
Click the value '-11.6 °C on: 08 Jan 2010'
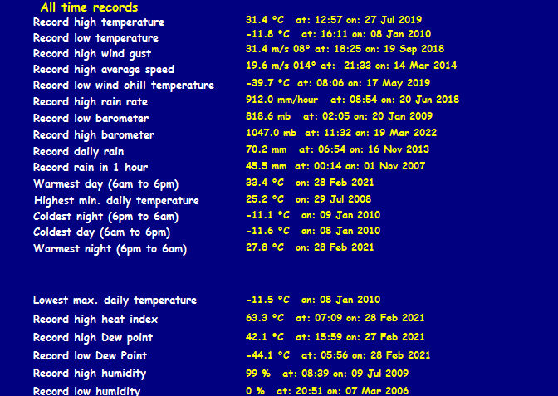click(313, 231)
